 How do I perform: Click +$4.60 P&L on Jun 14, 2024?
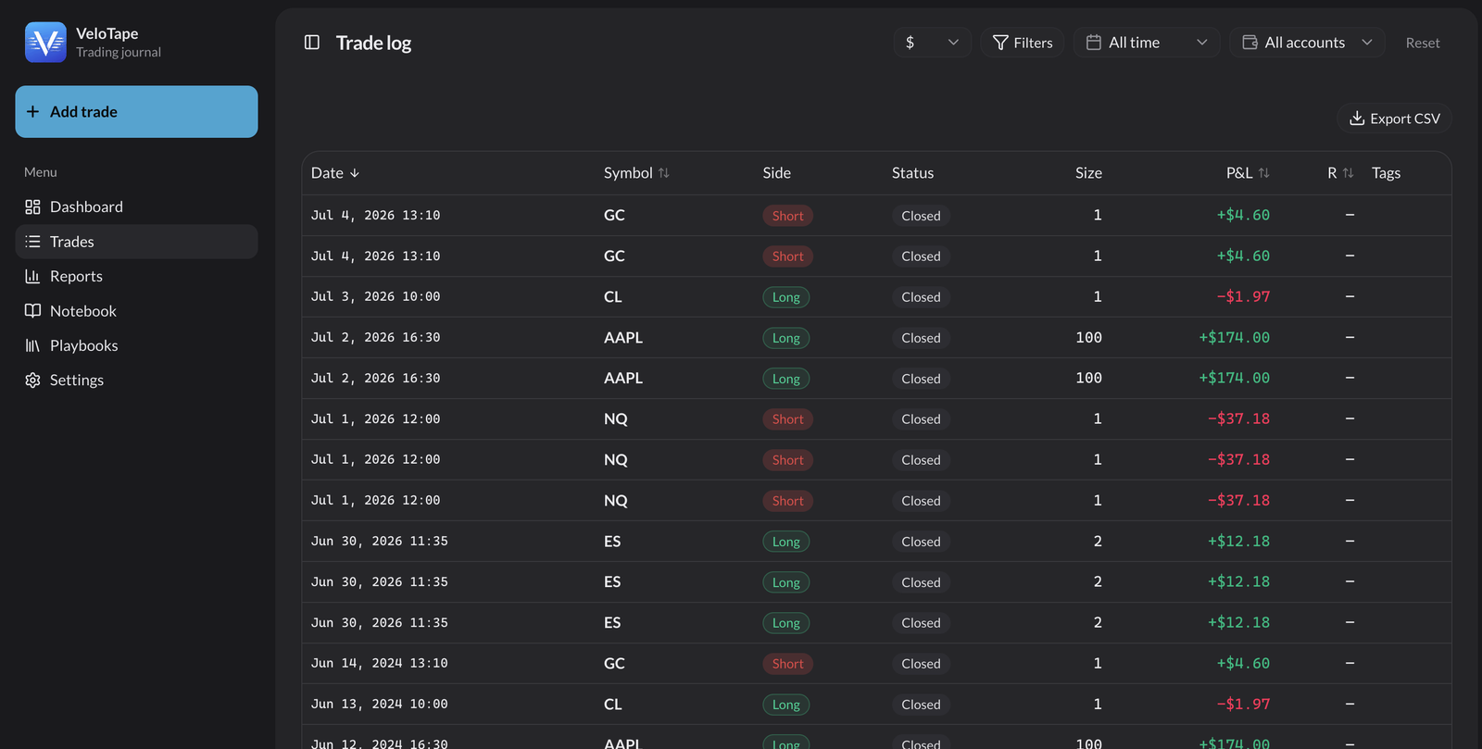point(1243,664)
